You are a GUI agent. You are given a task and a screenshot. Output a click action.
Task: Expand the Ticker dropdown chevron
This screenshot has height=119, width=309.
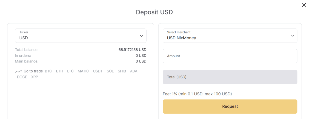[141, 36]
